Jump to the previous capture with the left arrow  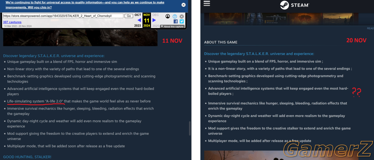click(139, 20)
